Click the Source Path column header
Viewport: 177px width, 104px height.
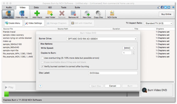point(83,29)
